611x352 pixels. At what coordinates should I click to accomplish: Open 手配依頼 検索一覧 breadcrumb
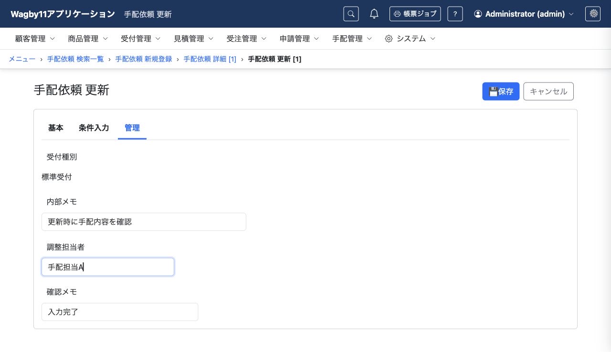pyautogui.click(x=75, y=59)
